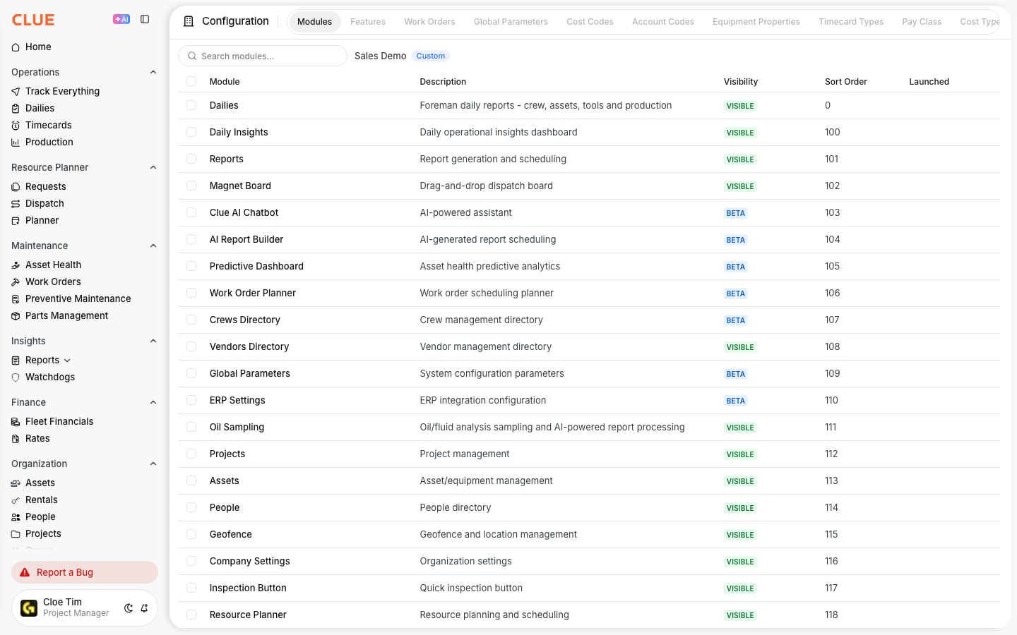This screenshot has height=635, width=1017.
Task: Toggle dark mode moon icon
Action: click(129, 608)
